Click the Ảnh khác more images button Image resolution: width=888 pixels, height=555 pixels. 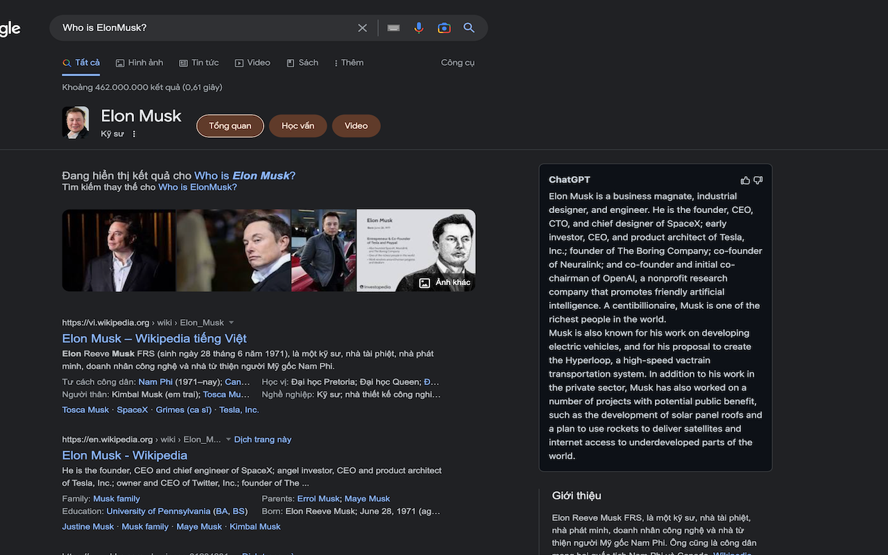click(x=445, y=282)
